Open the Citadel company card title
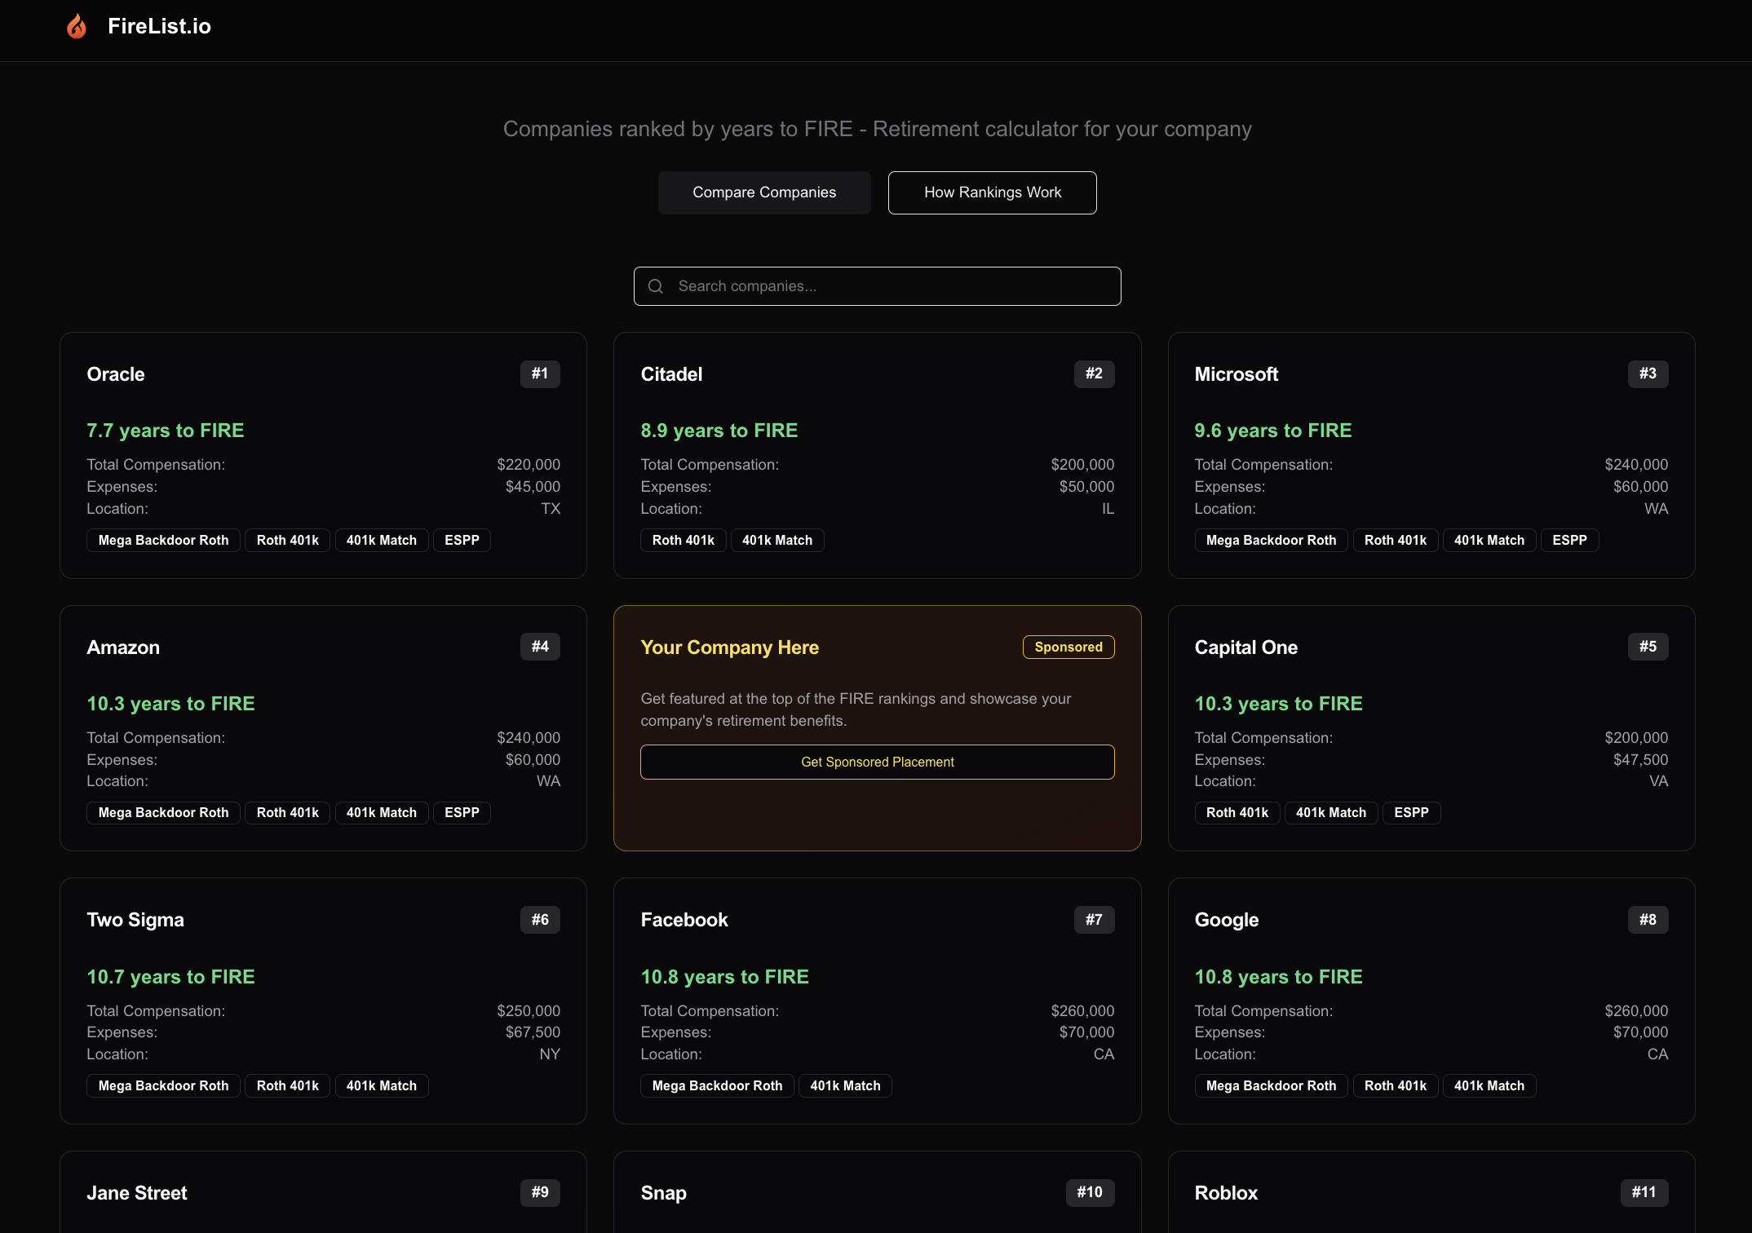 point(671,374)
